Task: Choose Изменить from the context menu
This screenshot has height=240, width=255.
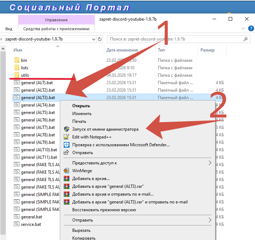Action: (x=82, y=114)
